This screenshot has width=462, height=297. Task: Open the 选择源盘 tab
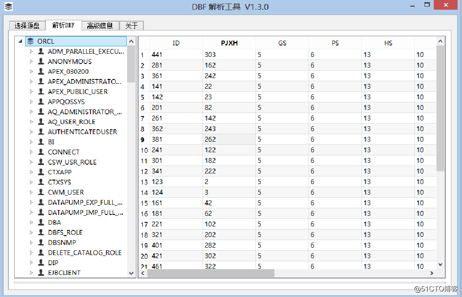coord(27,26)
